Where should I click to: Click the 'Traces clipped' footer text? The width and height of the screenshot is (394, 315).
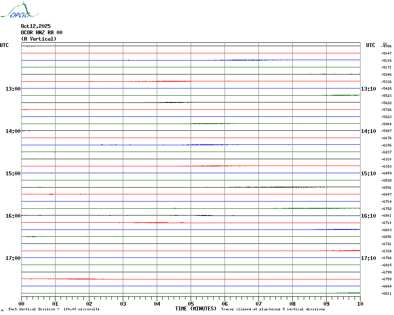273,309
